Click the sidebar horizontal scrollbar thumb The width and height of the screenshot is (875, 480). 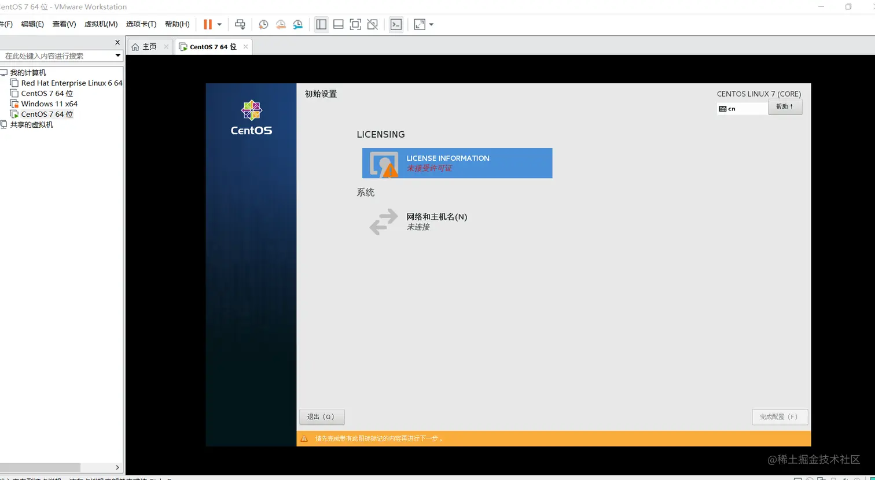click(40, 467)
